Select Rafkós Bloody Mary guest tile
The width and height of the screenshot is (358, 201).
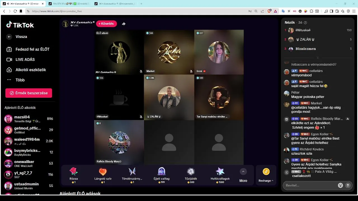[119, 142]
